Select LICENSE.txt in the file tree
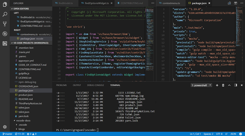The image size is (245, 136). point(31,78)
